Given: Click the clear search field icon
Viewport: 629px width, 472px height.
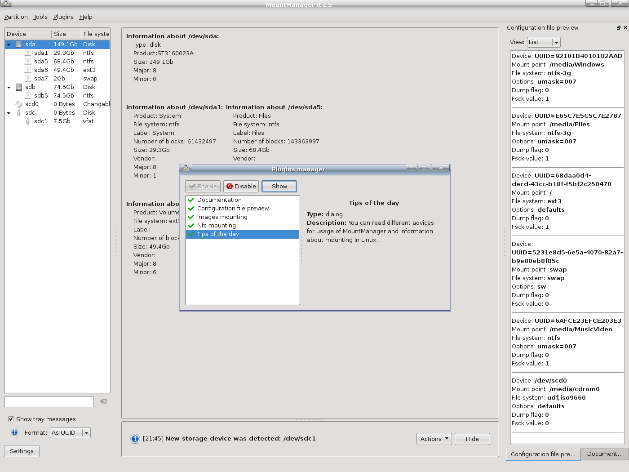Looking at the screenshot, I should pos(104,401).
